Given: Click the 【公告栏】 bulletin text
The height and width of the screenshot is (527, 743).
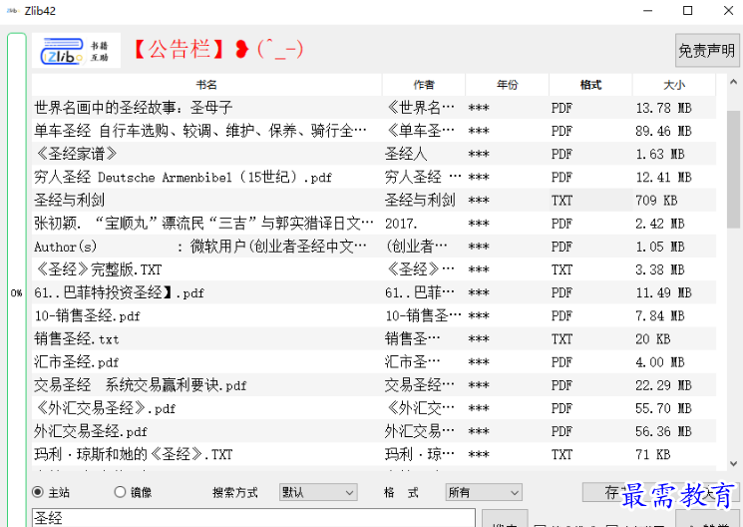Looking at the screenshot, I should pos(180,49).
